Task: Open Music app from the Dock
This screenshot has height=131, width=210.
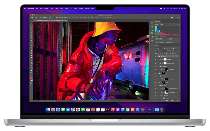Action: [x=113, y=110]
